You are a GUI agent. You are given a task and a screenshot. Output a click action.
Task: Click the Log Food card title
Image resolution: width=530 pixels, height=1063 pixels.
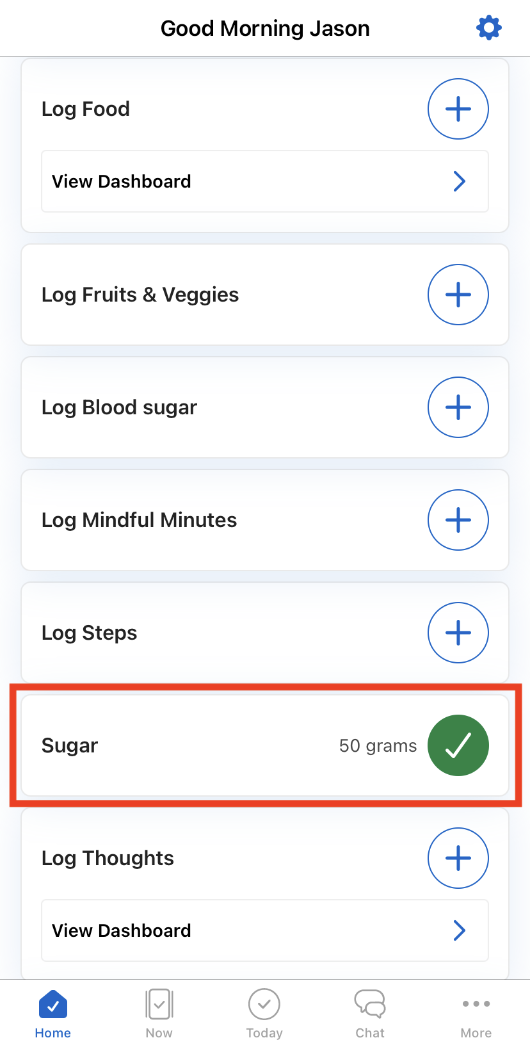(86, 110)
